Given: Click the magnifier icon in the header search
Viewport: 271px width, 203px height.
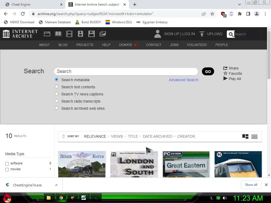Looking at the screenshot, I should pyautogui.click(x=231, y=34).
